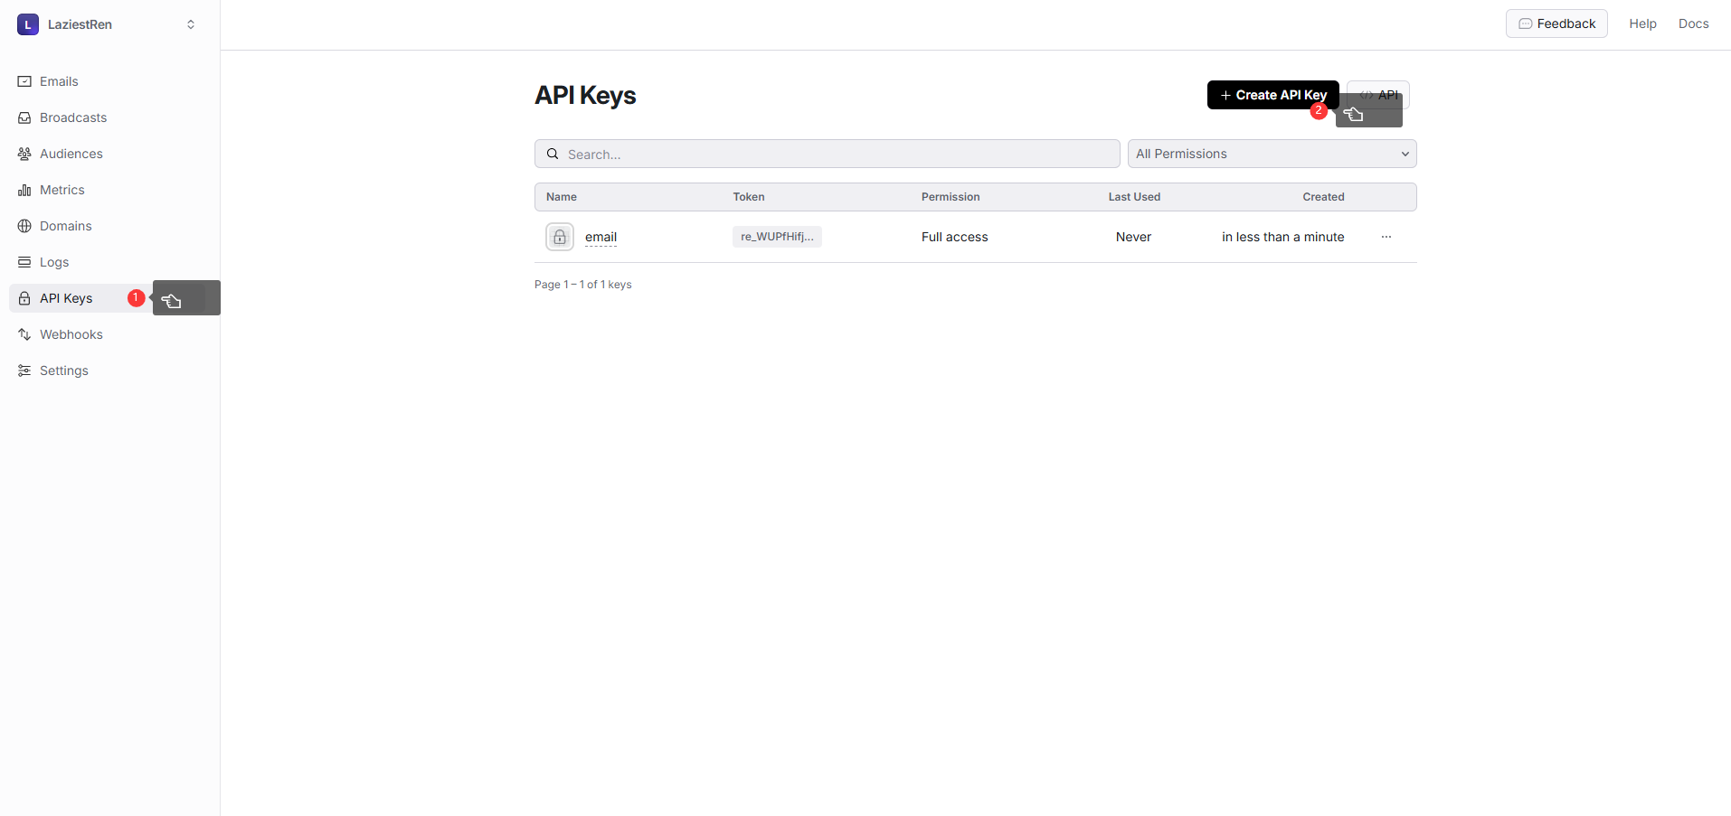The height and width of the screenshot is (816, 1731).
Task: Focus the Search API keys field
Action: point(827,154)
